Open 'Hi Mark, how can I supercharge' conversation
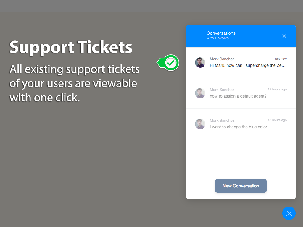The width and height of the screenshot is (303, 227). (x=248, y=65)
